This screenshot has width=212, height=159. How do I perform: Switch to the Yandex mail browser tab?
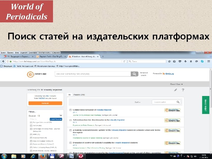(x=18, y=57)
